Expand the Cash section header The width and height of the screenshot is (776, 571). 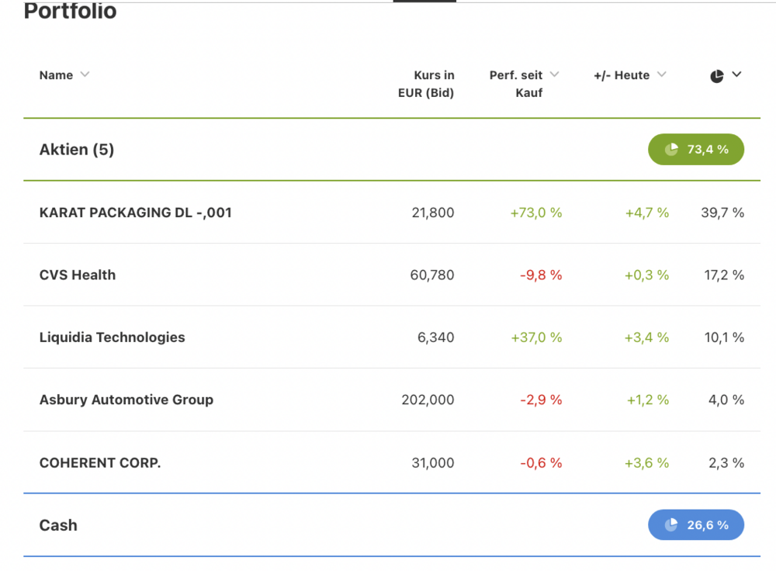[x=58, y=525]
